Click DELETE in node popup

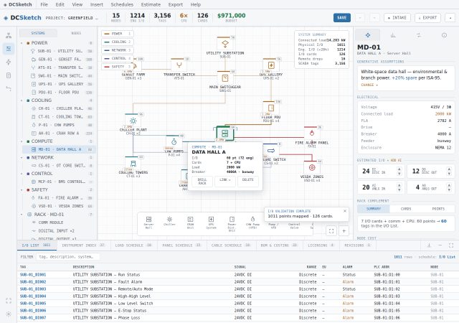pyautogui.click(x=248, y=181)
